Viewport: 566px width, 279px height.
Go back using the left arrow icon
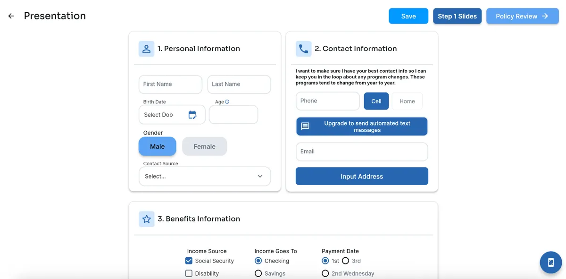(11, 16)
